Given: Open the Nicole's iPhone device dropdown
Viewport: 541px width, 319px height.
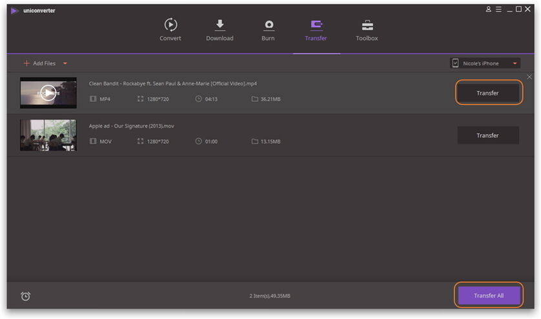Looking at the screenshot, I should pos(515,63).
